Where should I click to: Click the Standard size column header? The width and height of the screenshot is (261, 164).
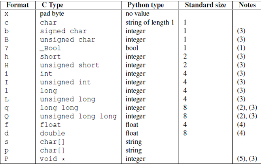coord(206,5)
